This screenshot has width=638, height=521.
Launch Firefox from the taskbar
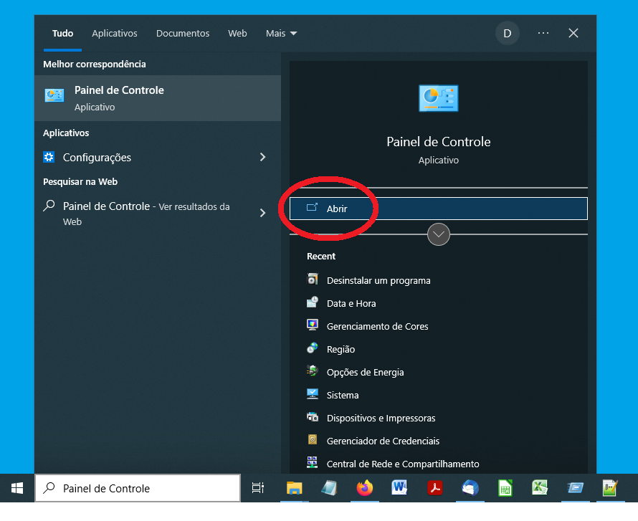point(365,489)
